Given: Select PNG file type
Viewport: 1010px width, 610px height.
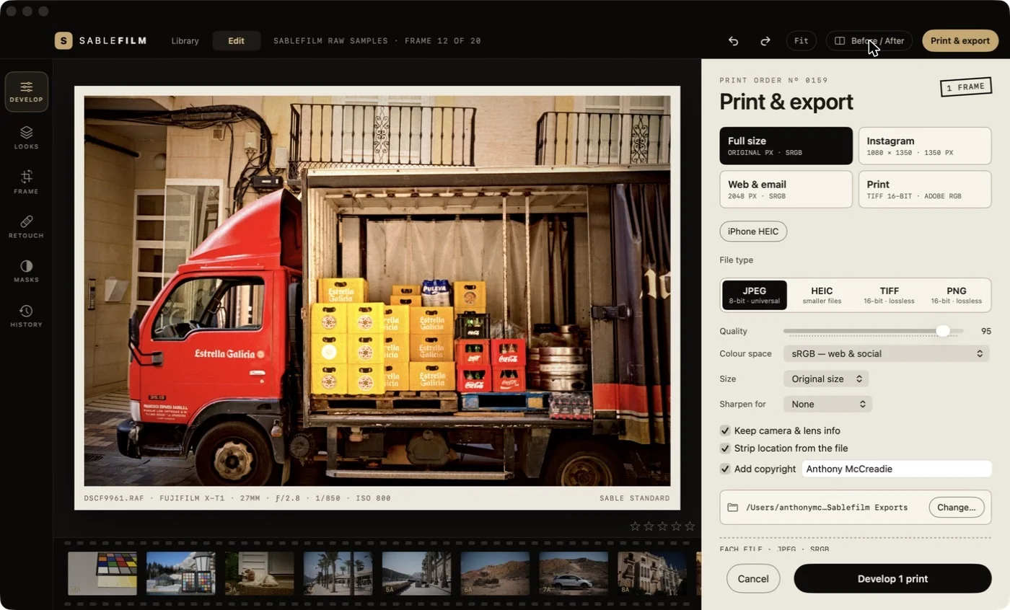Looking at the screenshot, I should [x=956, y=295].
